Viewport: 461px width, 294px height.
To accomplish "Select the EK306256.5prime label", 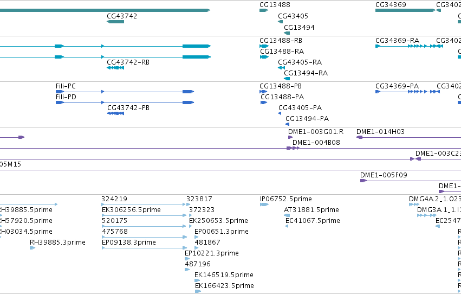I will tap(131, 210).
